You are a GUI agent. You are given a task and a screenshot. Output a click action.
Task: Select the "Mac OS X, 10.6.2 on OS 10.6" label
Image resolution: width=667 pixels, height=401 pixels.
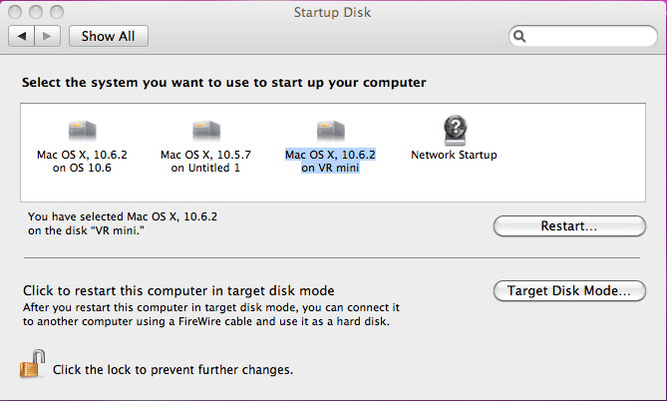[82, 161]
